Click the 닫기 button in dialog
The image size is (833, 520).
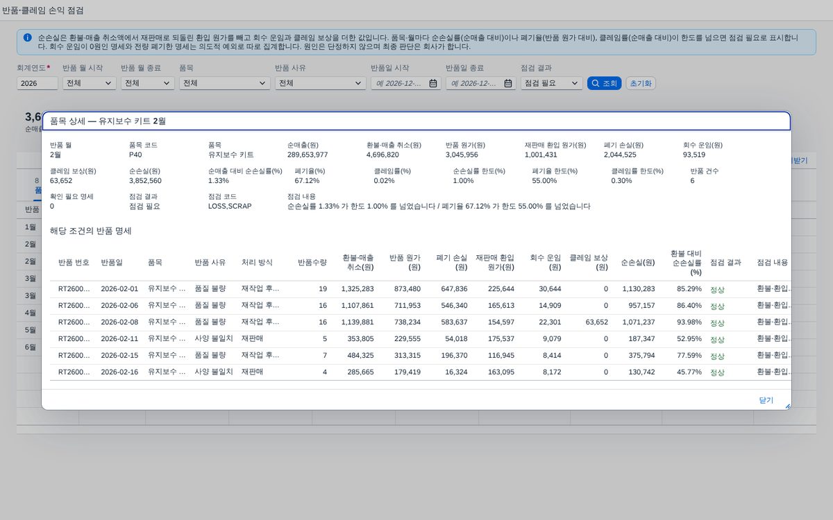(766, 400)
